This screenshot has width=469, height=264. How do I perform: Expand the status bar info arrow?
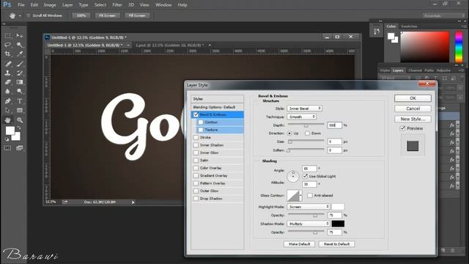pos(133,202)
